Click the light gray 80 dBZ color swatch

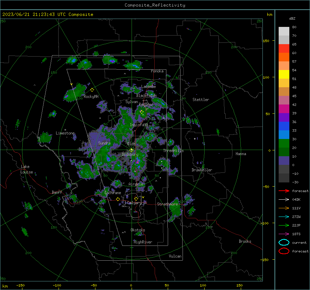[x=284, y=31]
